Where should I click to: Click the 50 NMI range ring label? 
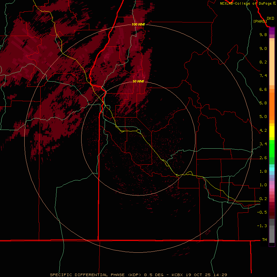(138, 81)
